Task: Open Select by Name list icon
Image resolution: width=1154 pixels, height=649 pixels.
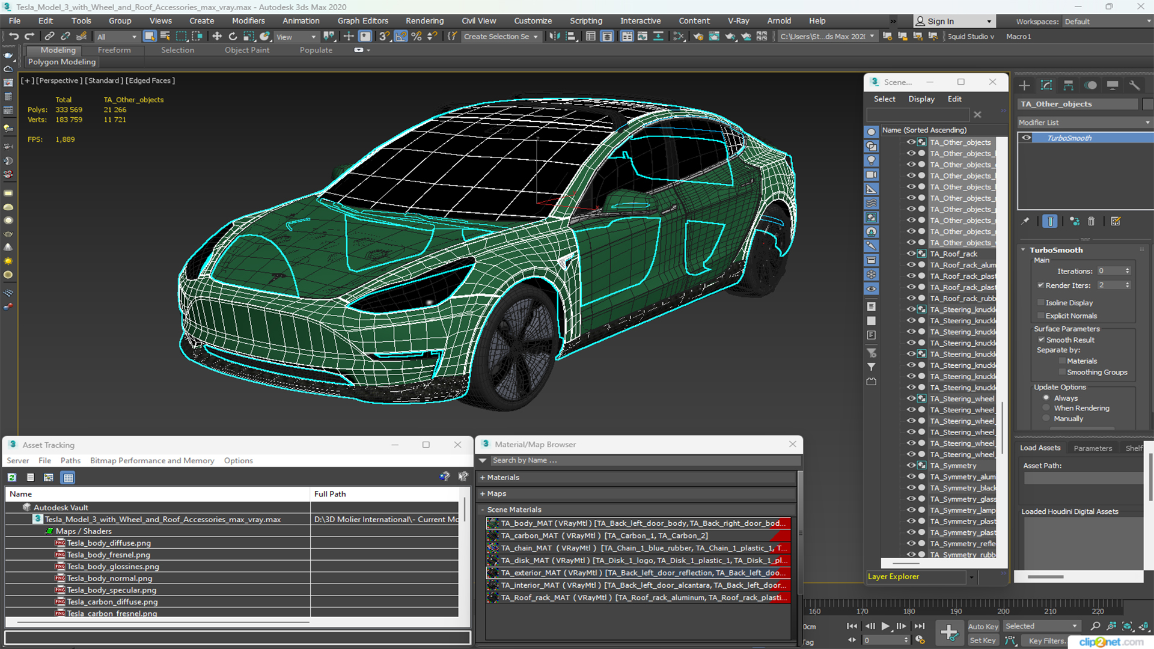Action: [165, 37]
